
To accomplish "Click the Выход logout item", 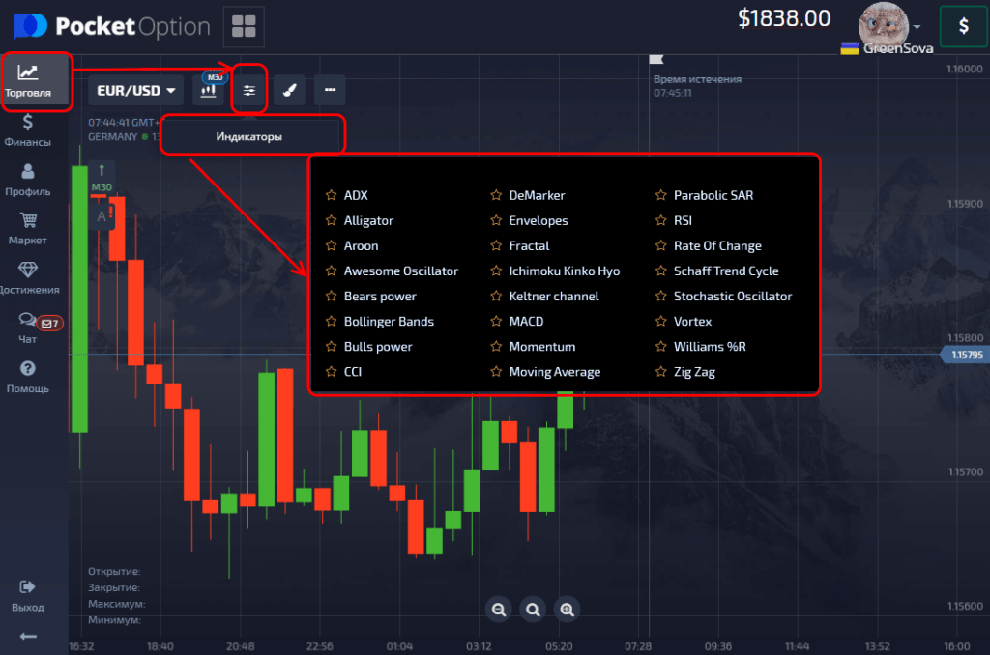I will pyautogui.click(x=28, y=596).
